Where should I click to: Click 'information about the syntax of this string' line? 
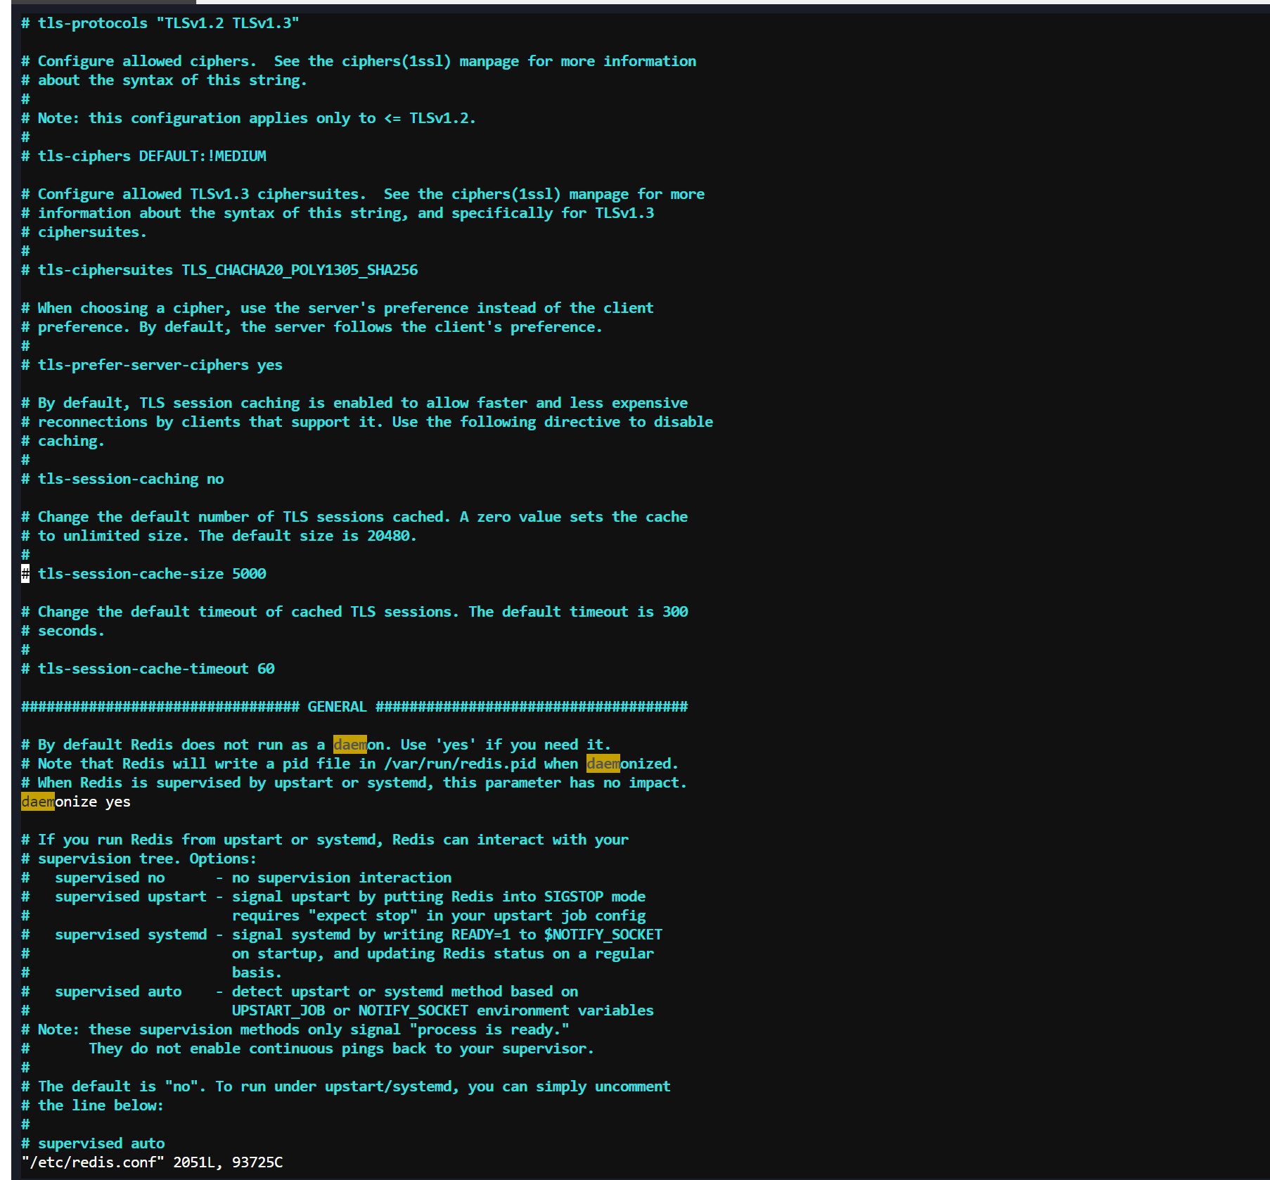tap(338, 213)
